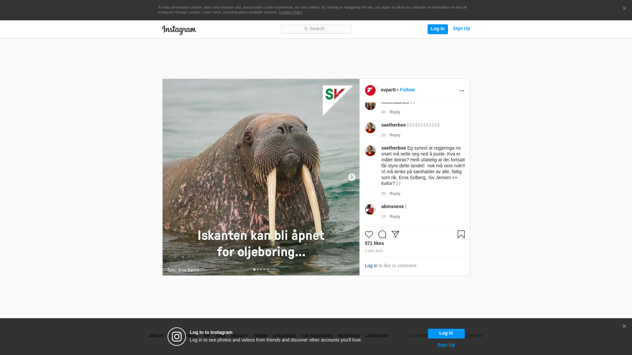This screenshot has height=355, width=632.
Task: Open the ABOUT footer link
Action: pyautogui.click(x=156, y=336)
